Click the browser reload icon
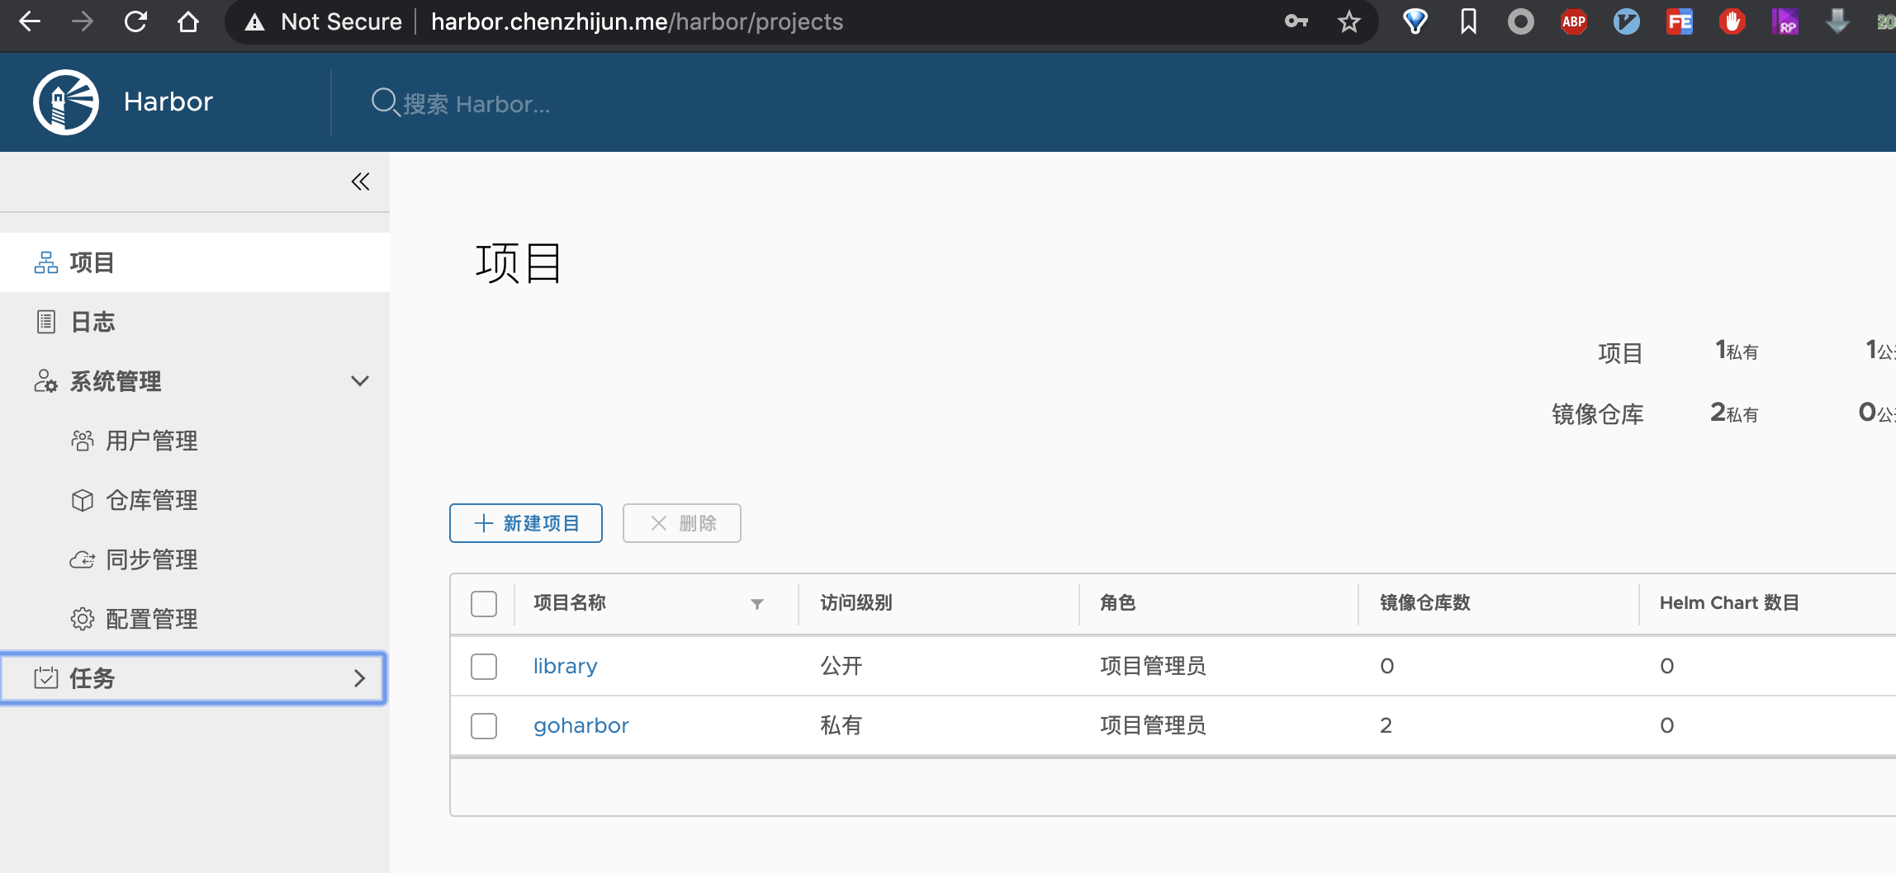Image resolution: width=1896 pixels, height=873 pixels. pyautogui.click(x=135, y=21)
